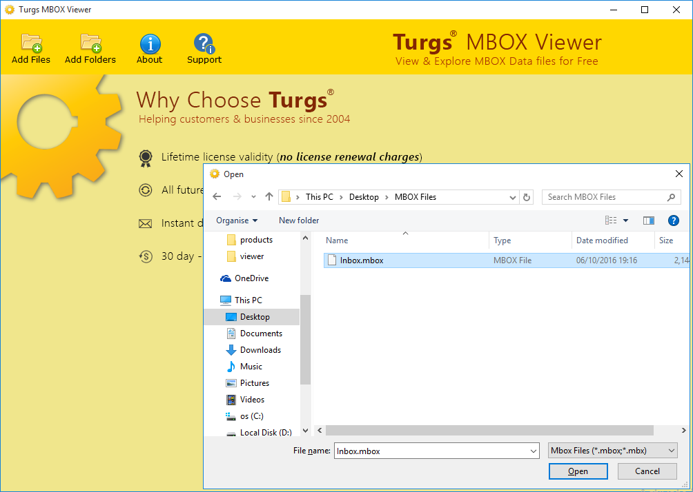Click the File name input field

[431, 451]
